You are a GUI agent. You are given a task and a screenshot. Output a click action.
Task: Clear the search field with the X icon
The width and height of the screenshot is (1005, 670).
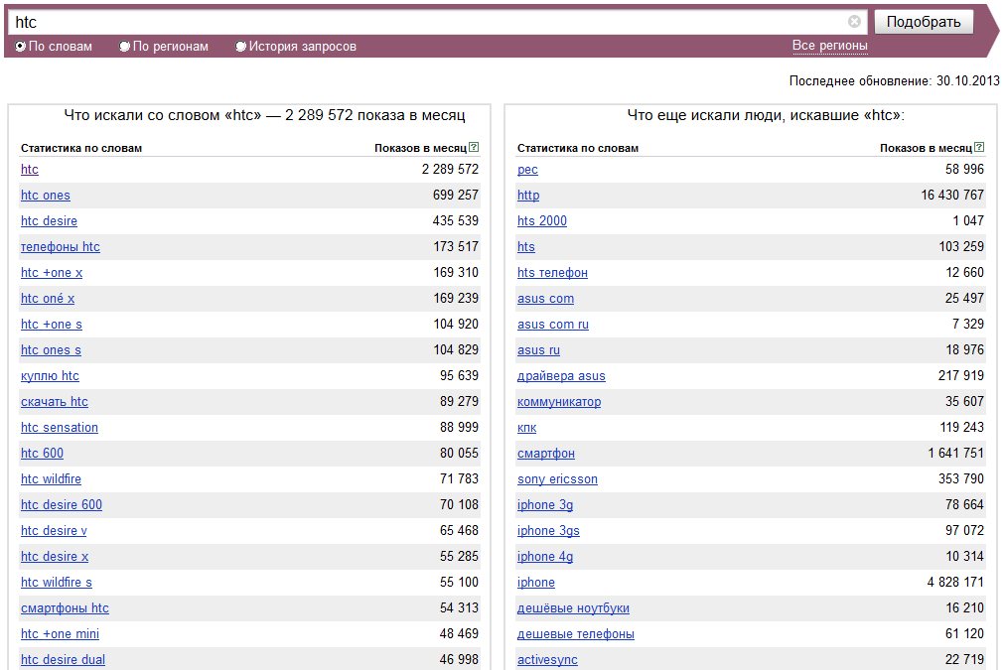[x=854, y=21]
